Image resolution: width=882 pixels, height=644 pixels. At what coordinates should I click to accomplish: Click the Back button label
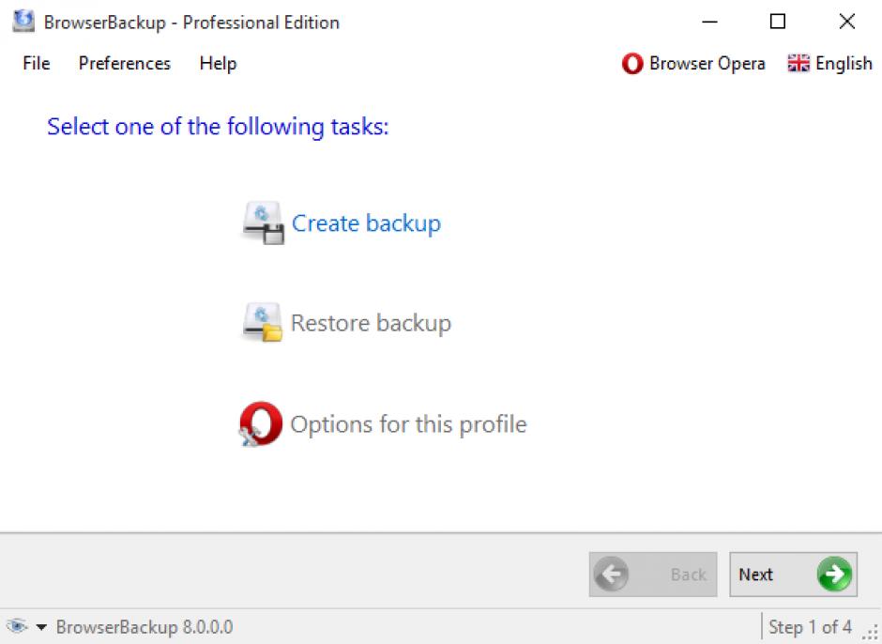[x=688, y=575]
